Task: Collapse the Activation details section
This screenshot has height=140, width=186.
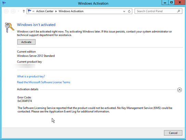Action: [x=179, y=90]
